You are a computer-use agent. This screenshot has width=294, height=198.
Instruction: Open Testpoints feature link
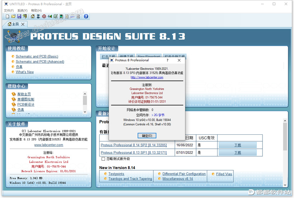point(116,174)
